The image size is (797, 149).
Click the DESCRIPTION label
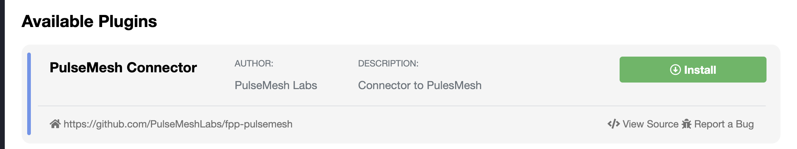pos(388,64)
